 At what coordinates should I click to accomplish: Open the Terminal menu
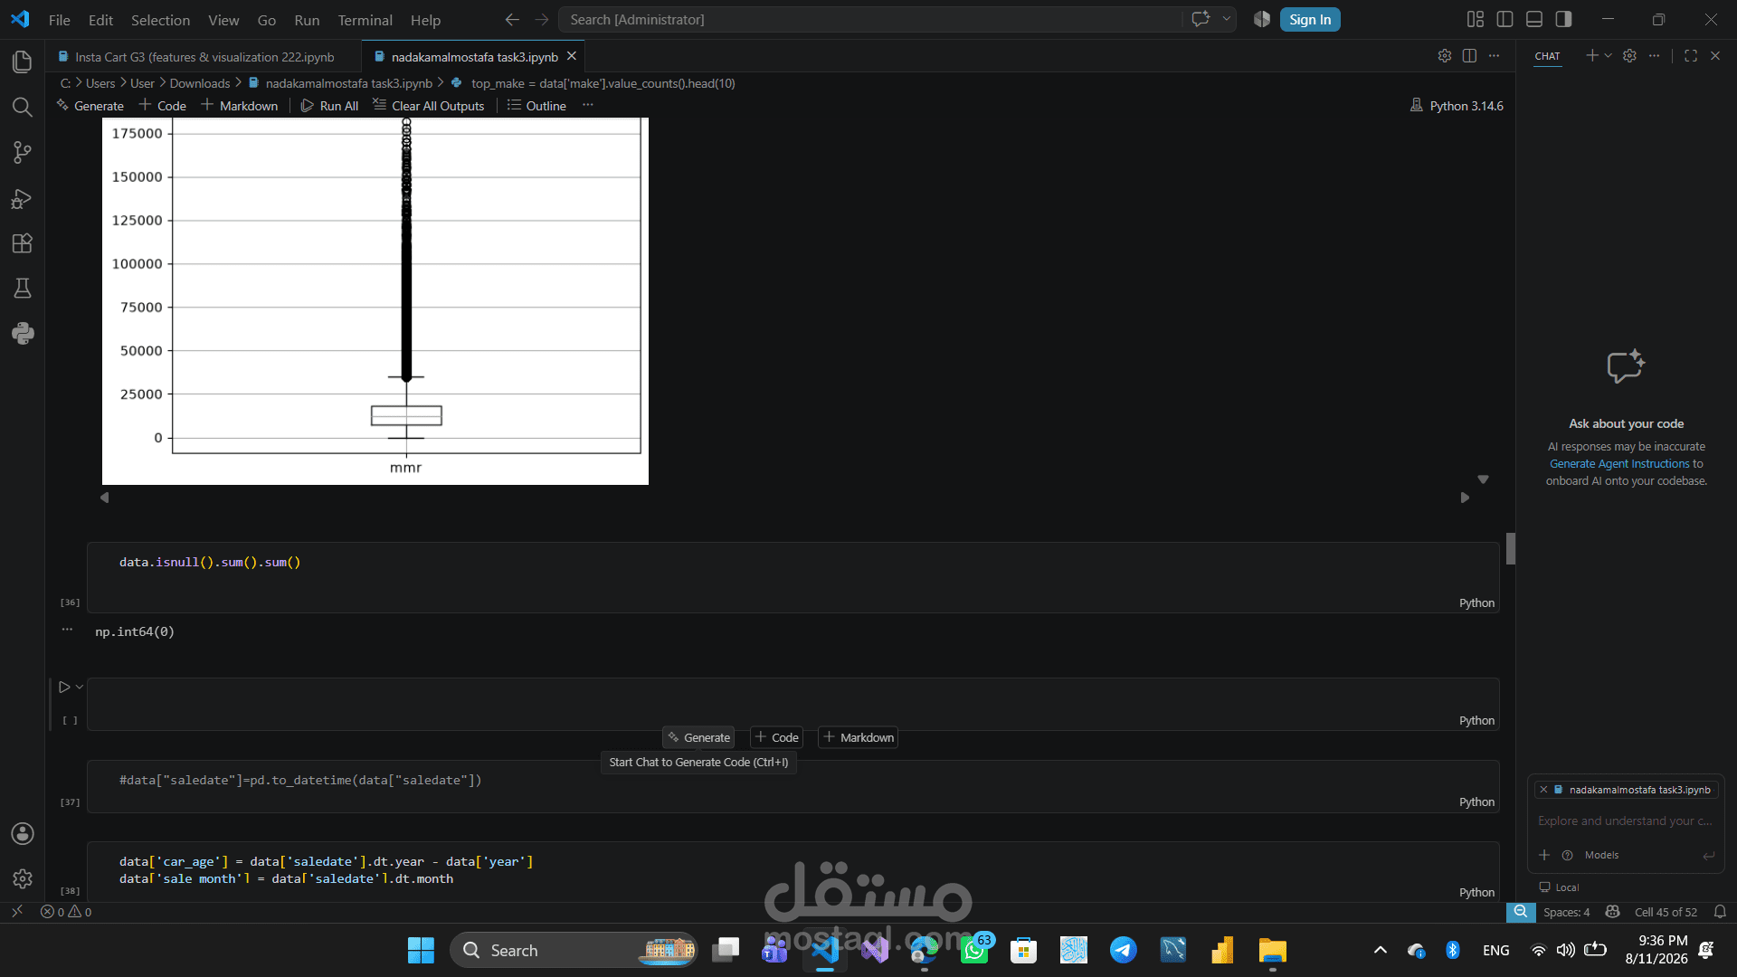(x=365, y=20)
